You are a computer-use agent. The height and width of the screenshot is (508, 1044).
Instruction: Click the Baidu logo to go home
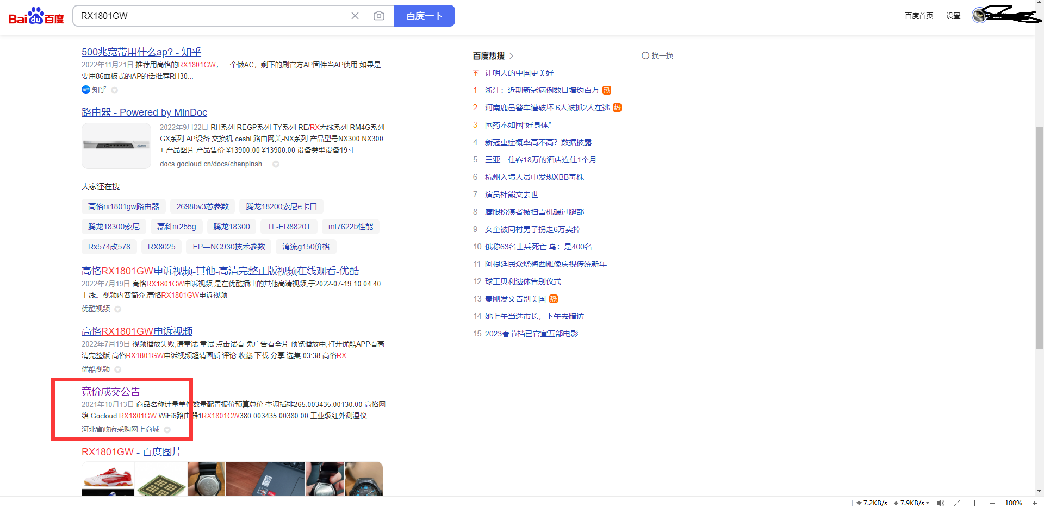36,16
